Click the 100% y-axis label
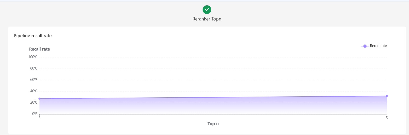 coord(33,57)
